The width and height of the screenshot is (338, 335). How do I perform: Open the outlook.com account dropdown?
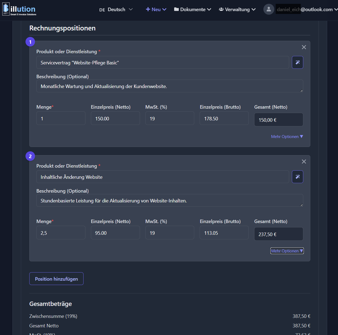click(307, 10)
